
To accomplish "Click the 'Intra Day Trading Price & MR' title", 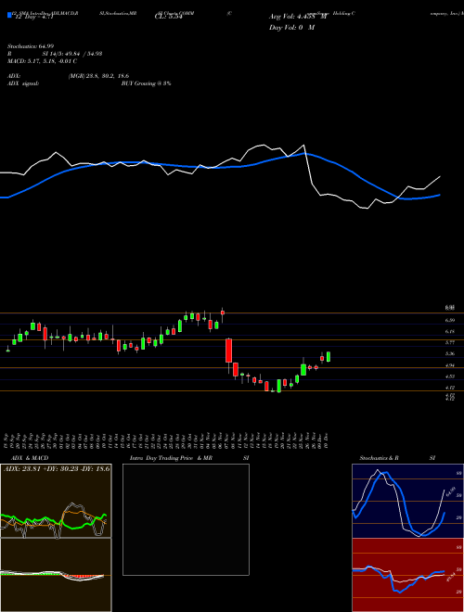I will click(172, 458).
